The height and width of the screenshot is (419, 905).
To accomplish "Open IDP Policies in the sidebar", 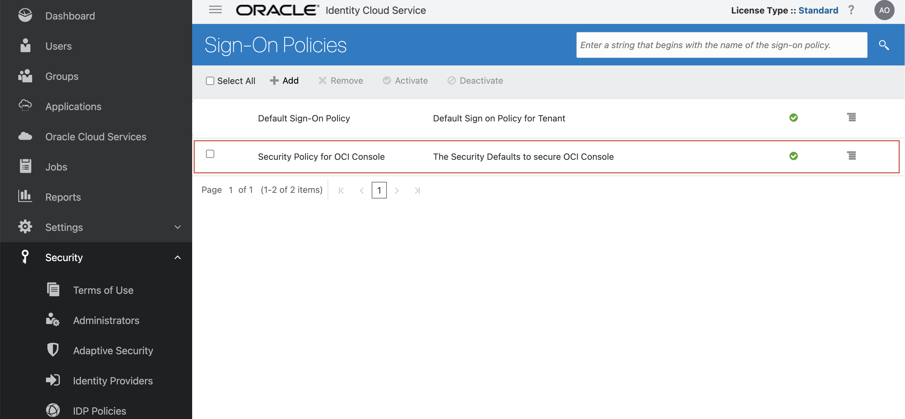I will (99, 411).
